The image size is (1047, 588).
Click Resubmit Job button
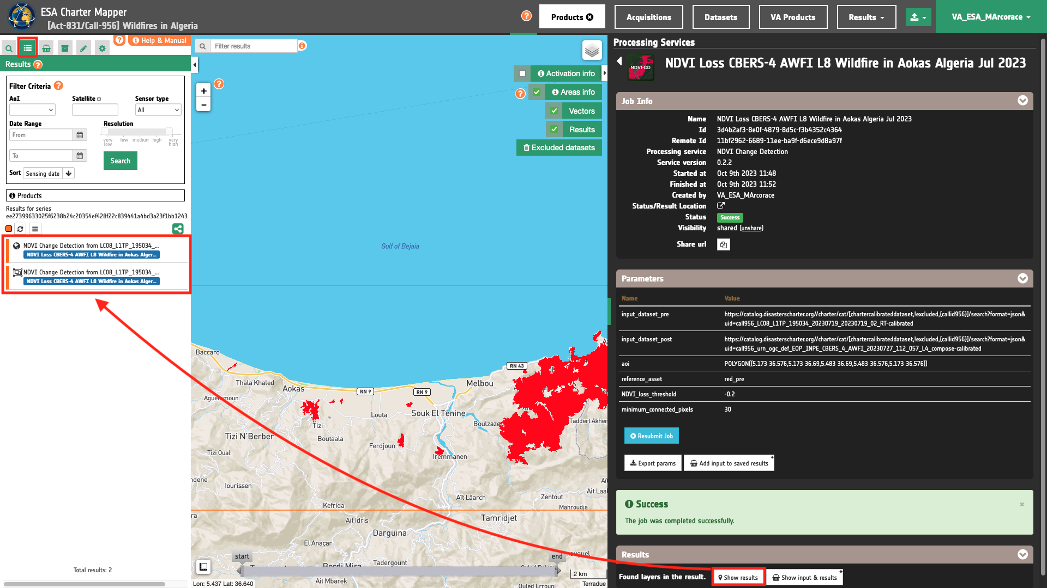pyautogui.click(x=652, y=436)
